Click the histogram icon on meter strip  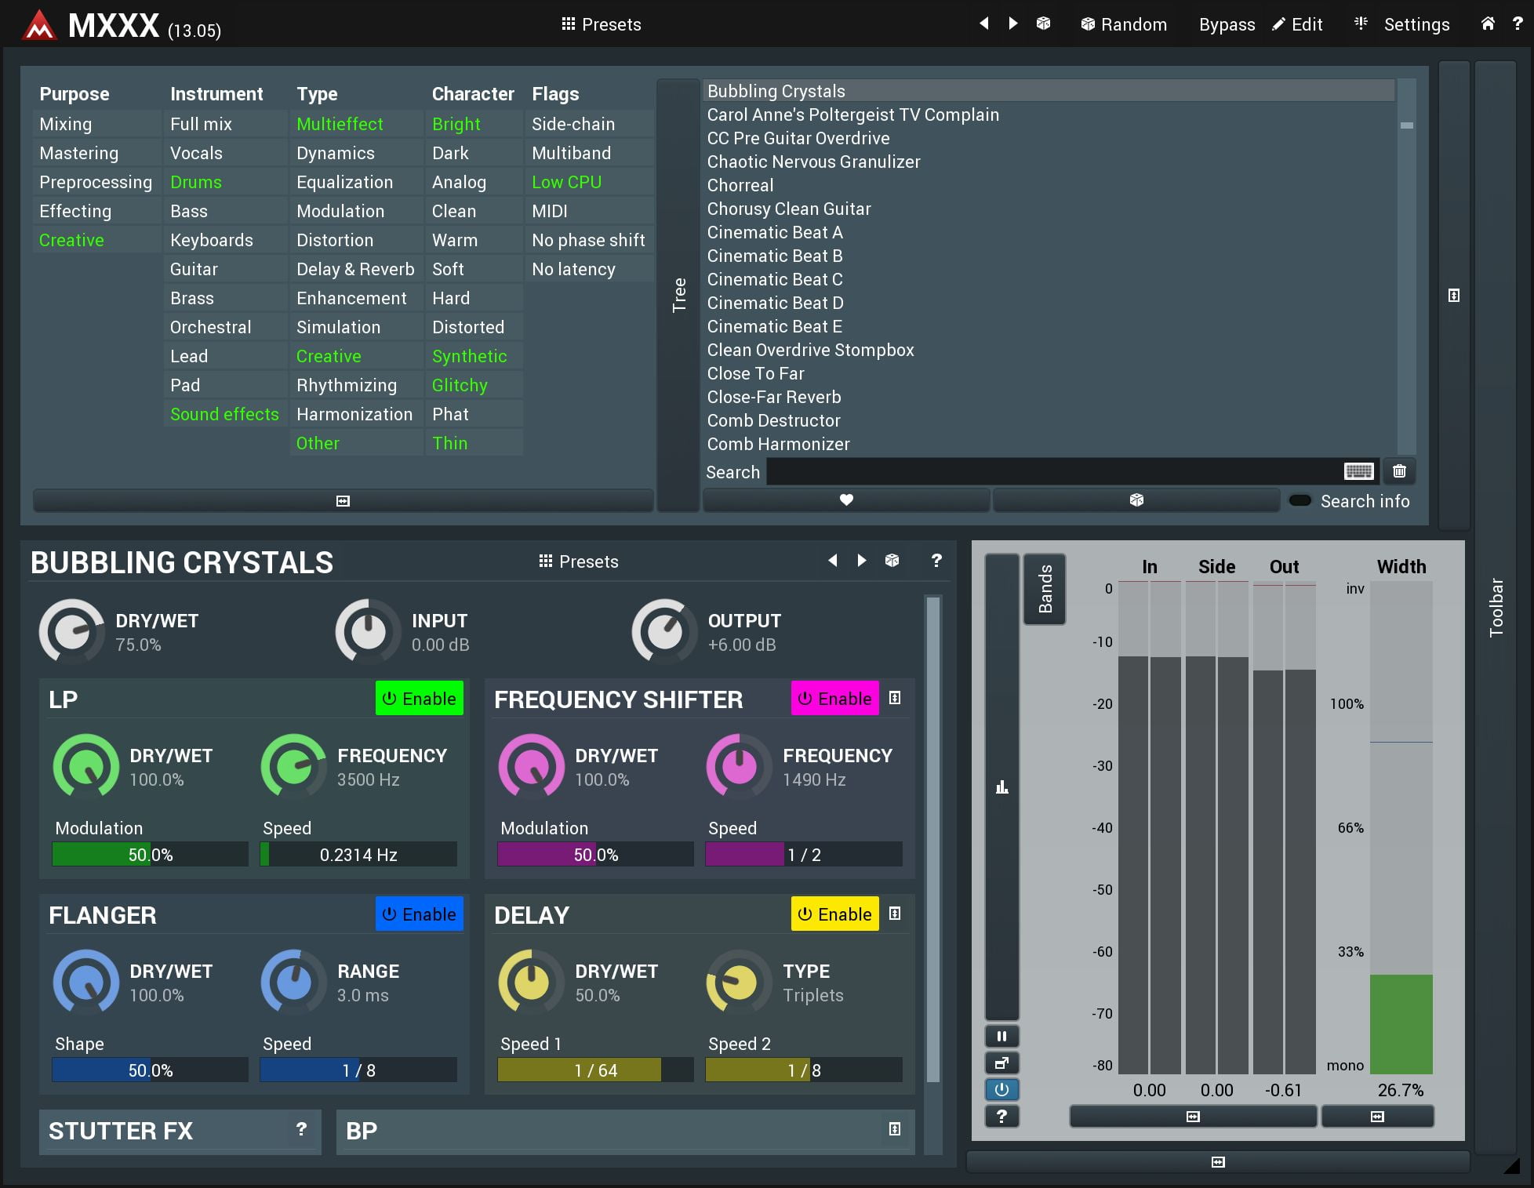point(1001,787)
